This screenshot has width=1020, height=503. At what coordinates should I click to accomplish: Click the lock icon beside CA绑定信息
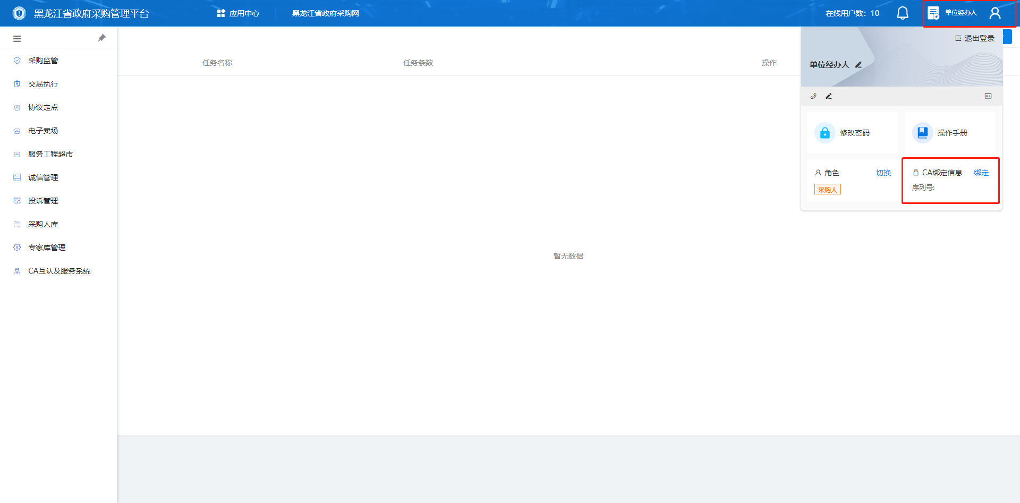click(916, 173)
